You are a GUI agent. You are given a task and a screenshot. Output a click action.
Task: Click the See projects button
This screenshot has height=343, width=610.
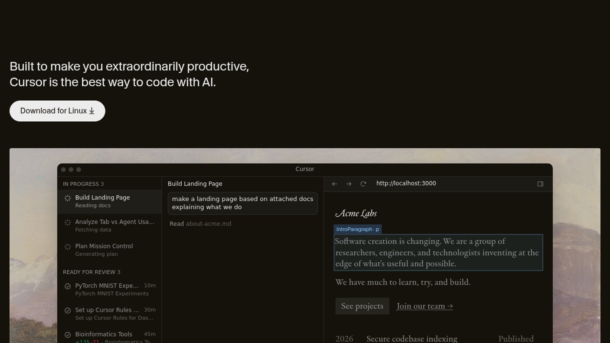coord(362,306)
